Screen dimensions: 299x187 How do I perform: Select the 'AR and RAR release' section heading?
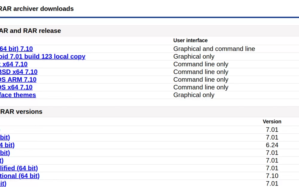click(x=30, y=31)
